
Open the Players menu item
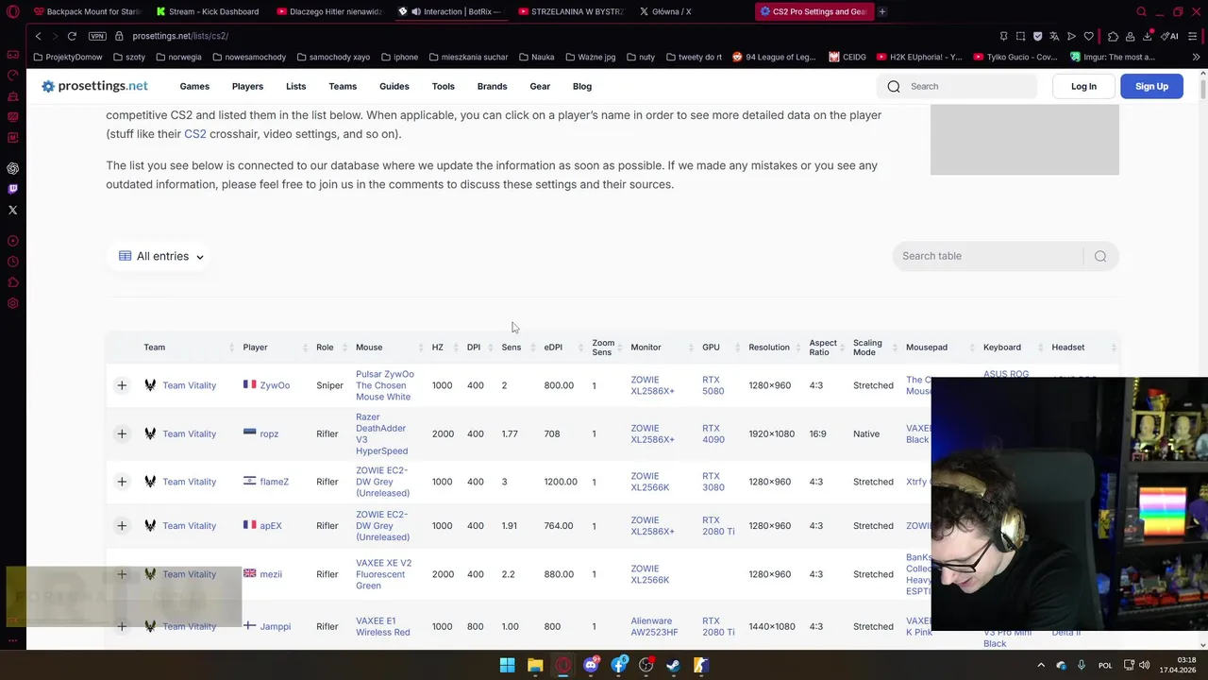pos(247,86)
